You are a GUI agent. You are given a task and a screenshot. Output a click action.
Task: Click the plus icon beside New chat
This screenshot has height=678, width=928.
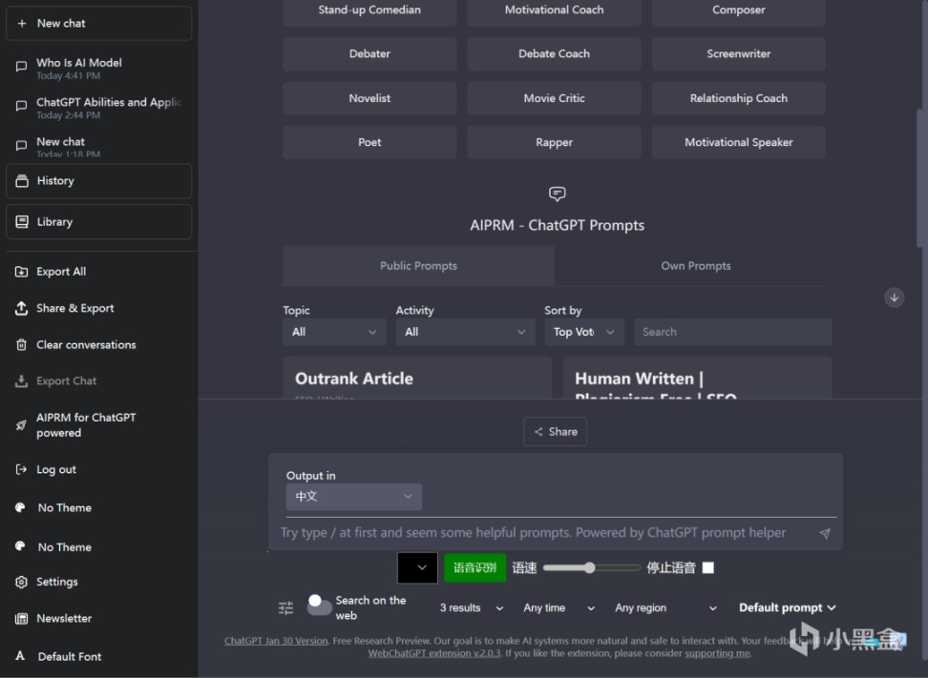[22, 23]
